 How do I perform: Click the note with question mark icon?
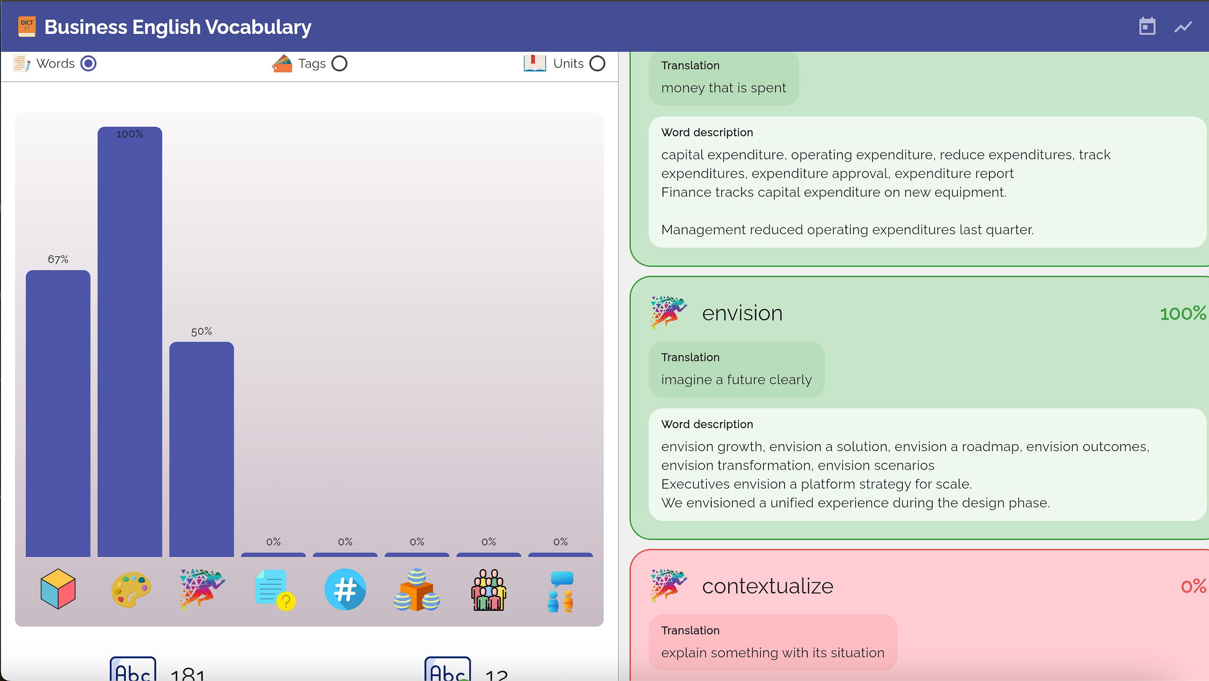tap(275, 590)
